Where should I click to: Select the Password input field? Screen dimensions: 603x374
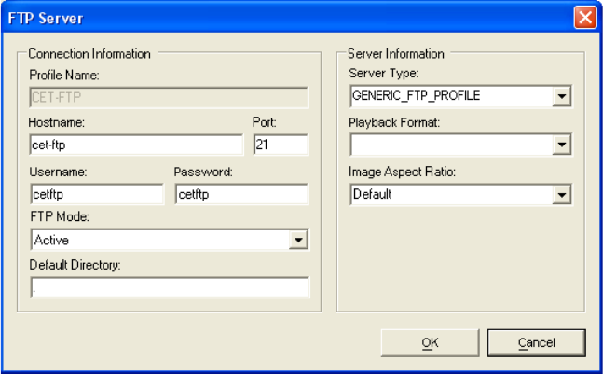click(241, 194)
